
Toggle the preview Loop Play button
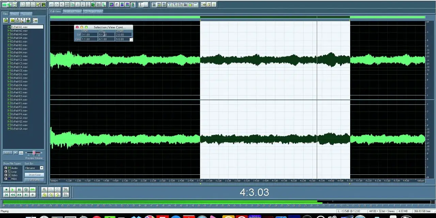pyautogui.click(x=21, y=153)
